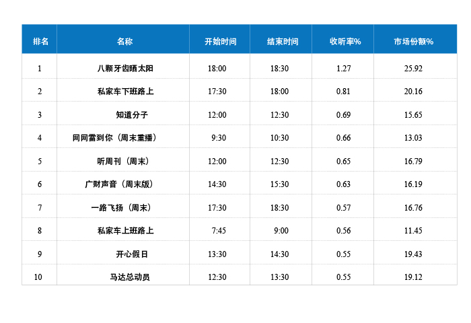Click the market share value 16.19
Image resolution: width=471 pixels, height=323 pixels.
click(413, 184)
